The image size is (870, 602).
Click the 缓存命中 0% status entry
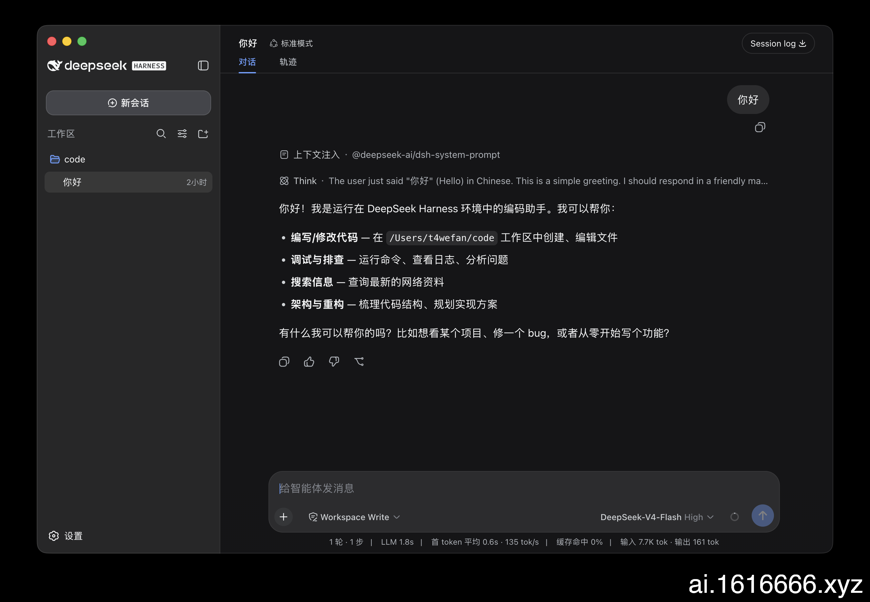pyautogui.click(x=579, y=542)
